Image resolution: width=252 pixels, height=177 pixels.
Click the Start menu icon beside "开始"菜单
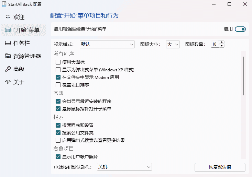click(8, 30)
